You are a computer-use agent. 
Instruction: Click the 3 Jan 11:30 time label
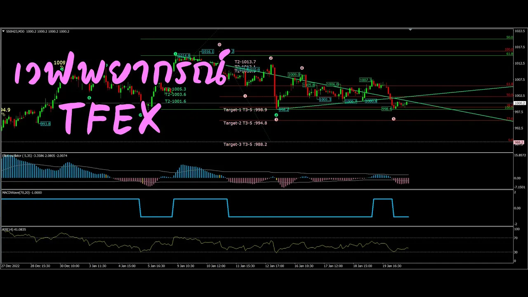[x=98, y=266]
